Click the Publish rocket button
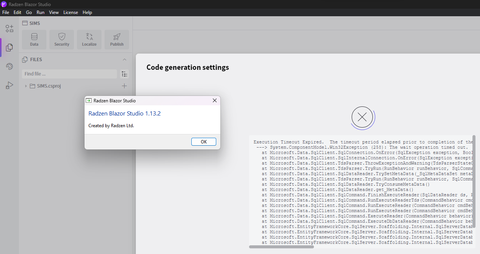Viewport: 480px width, 254px height. pos(117,40)
